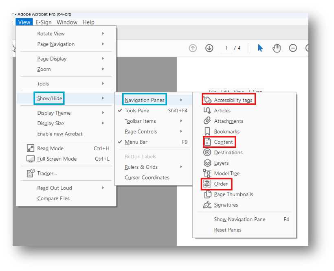Viewport: 334px width, 271px height.
Task: Go to previous page arrow
Action: [x=193, y=48]
